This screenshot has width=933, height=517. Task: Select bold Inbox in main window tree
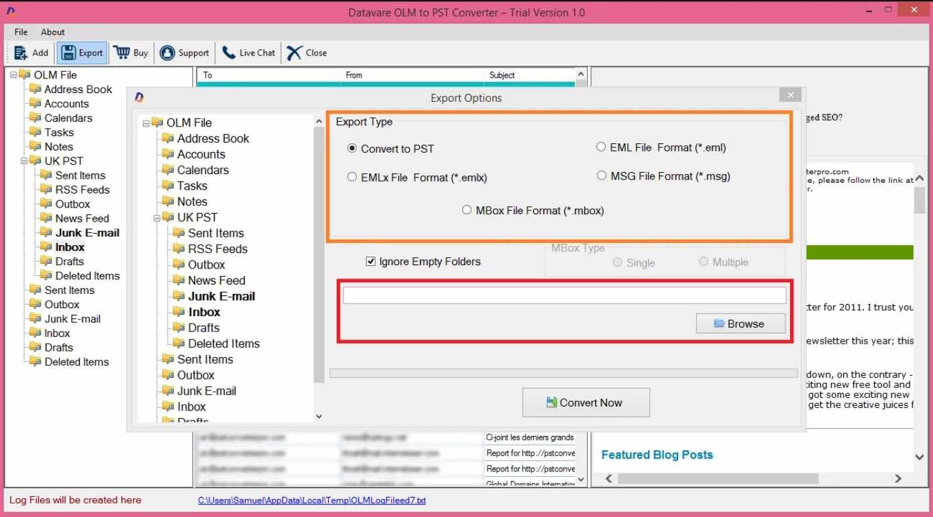coord(70,247)
